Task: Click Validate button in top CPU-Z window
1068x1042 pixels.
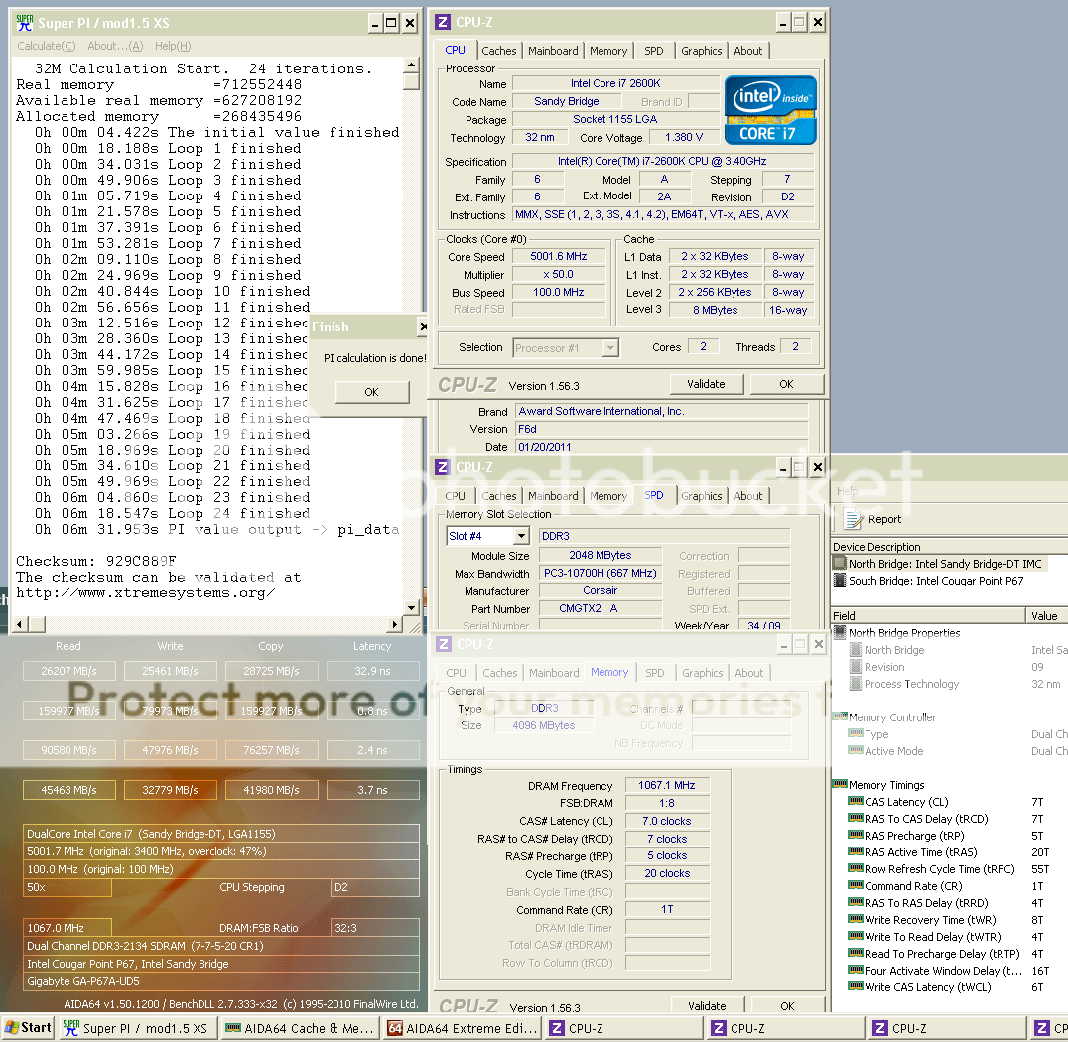Action: click(x=706, y=384)
